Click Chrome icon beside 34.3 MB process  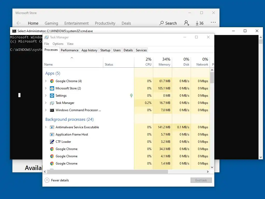tap(52, 149)
